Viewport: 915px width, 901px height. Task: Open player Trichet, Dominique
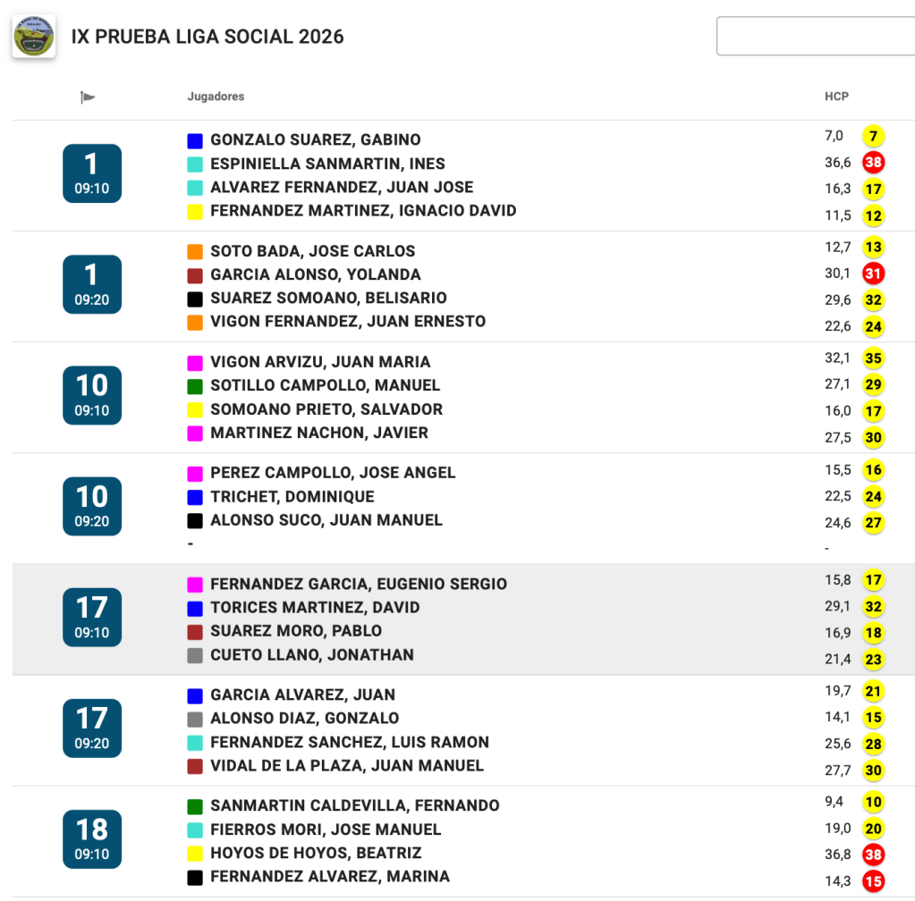292,497
